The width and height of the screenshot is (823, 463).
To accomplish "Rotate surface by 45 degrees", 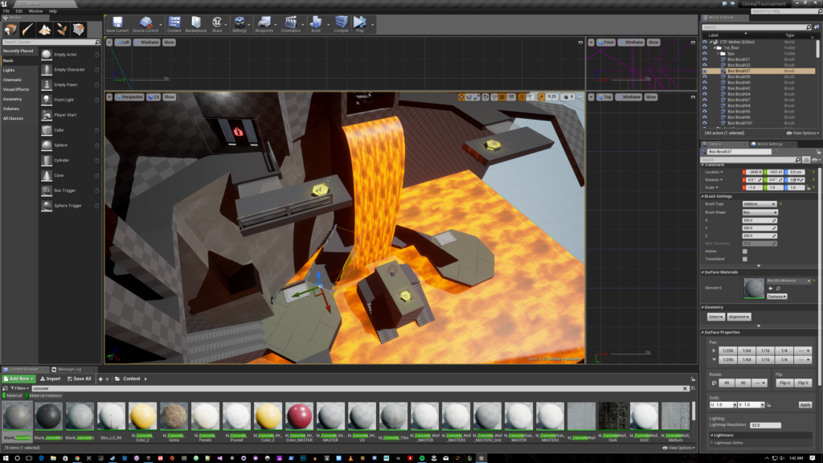I will 727,383.
